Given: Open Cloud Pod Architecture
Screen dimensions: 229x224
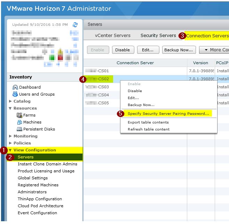Looking at the screenshot, I should (x=40, y=206).
